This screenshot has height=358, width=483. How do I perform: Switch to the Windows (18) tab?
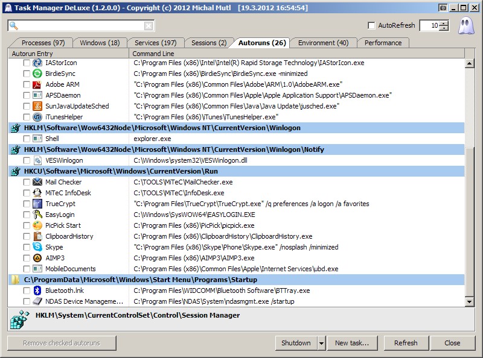[x=100, y=43]
